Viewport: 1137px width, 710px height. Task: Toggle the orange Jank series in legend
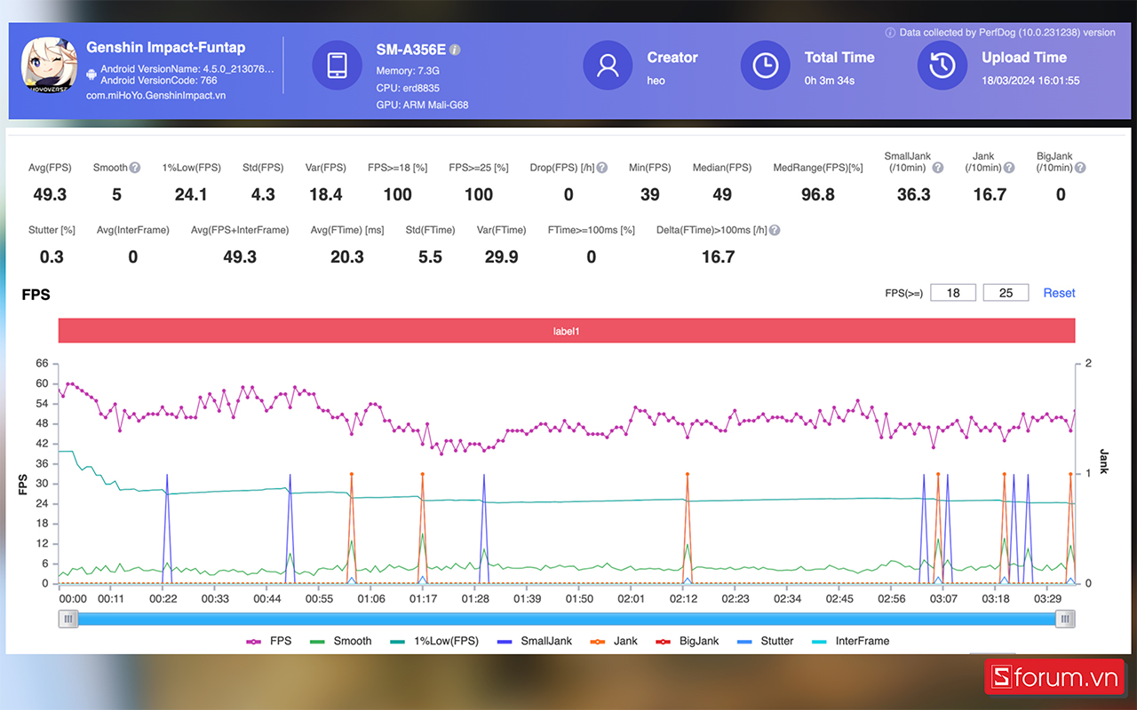(x=614, y=641)
